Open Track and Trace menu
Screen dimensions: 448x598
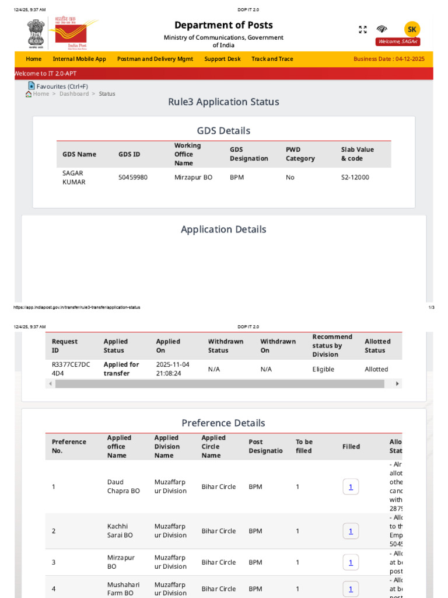272,59
